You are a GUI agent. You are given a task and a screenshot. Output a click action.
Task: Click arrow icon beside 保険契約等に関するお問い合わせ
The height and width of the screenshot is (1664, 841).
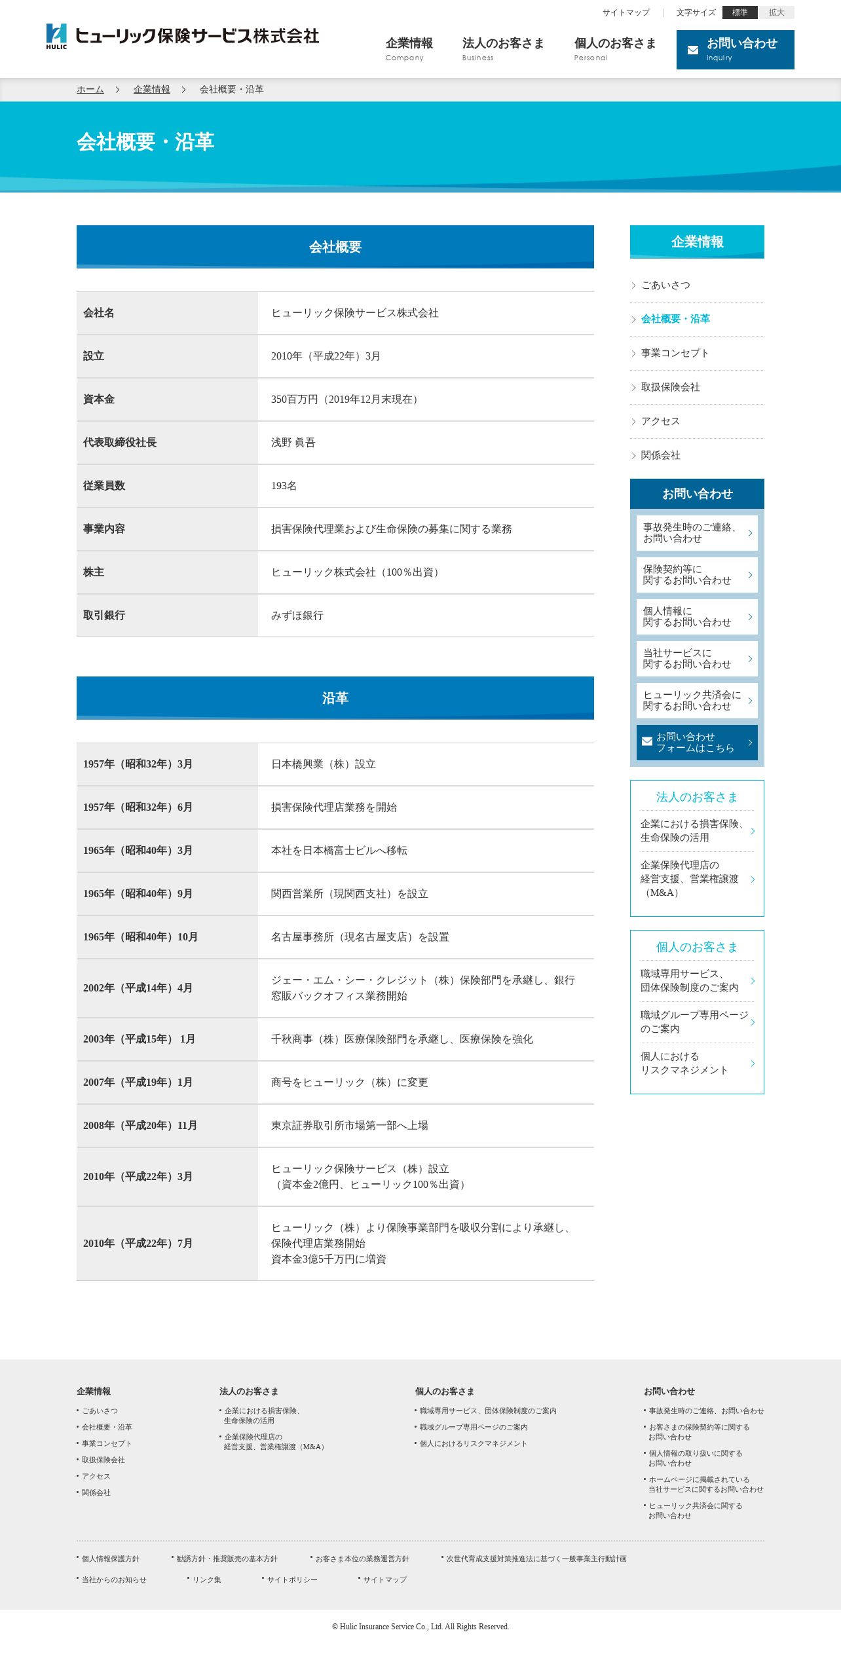coord(750,575)
